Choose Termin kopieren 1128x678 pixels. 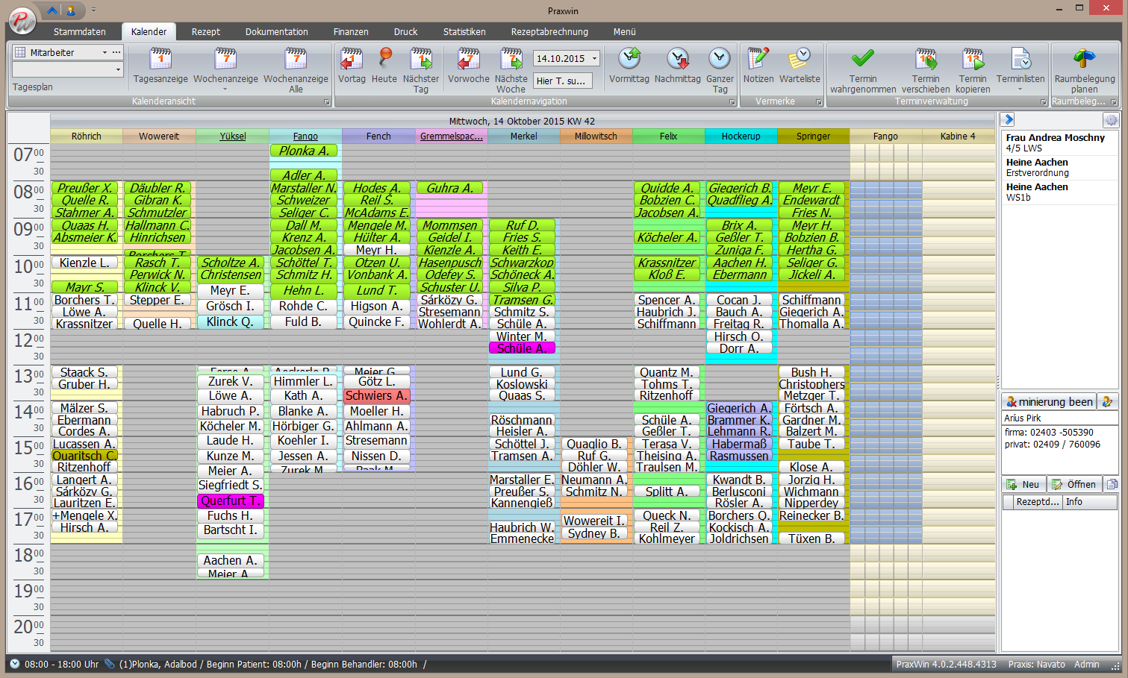click(973, 70)
